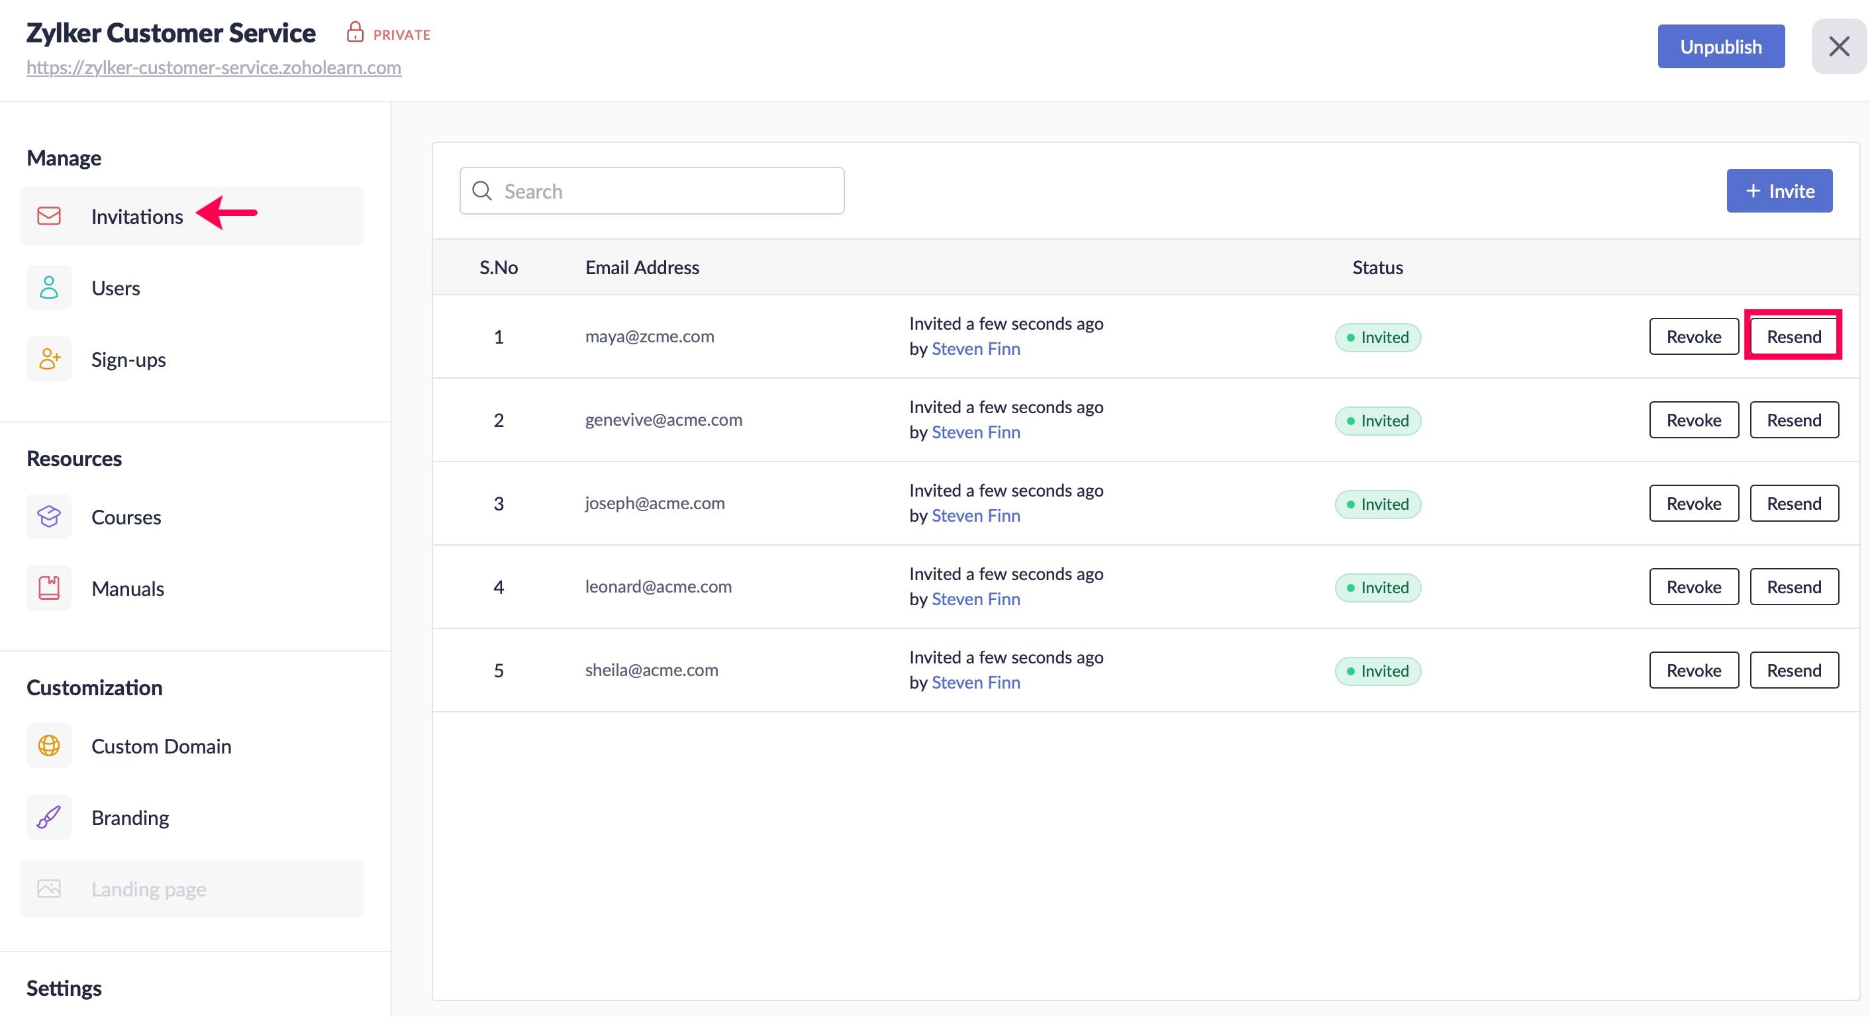Click the Invitations envelope icon
Viewport: 1870px width, 1017px height.
click(x=48, y=217)
